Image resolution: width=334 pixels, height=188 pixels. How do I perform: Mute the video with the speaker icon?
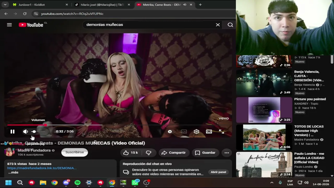click(x=26, y=132)
